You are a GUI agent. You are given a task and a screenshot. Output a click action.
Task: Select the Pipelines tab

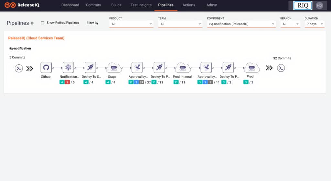pos(166,5)
